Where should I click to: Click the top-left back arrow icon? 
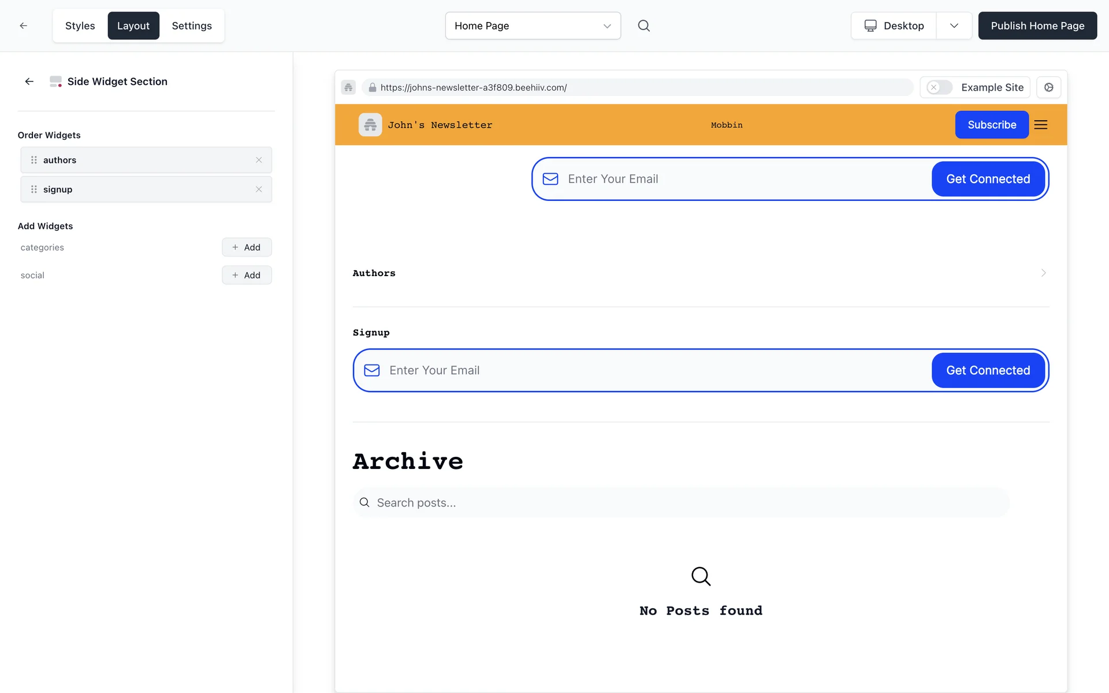[24, 25]
